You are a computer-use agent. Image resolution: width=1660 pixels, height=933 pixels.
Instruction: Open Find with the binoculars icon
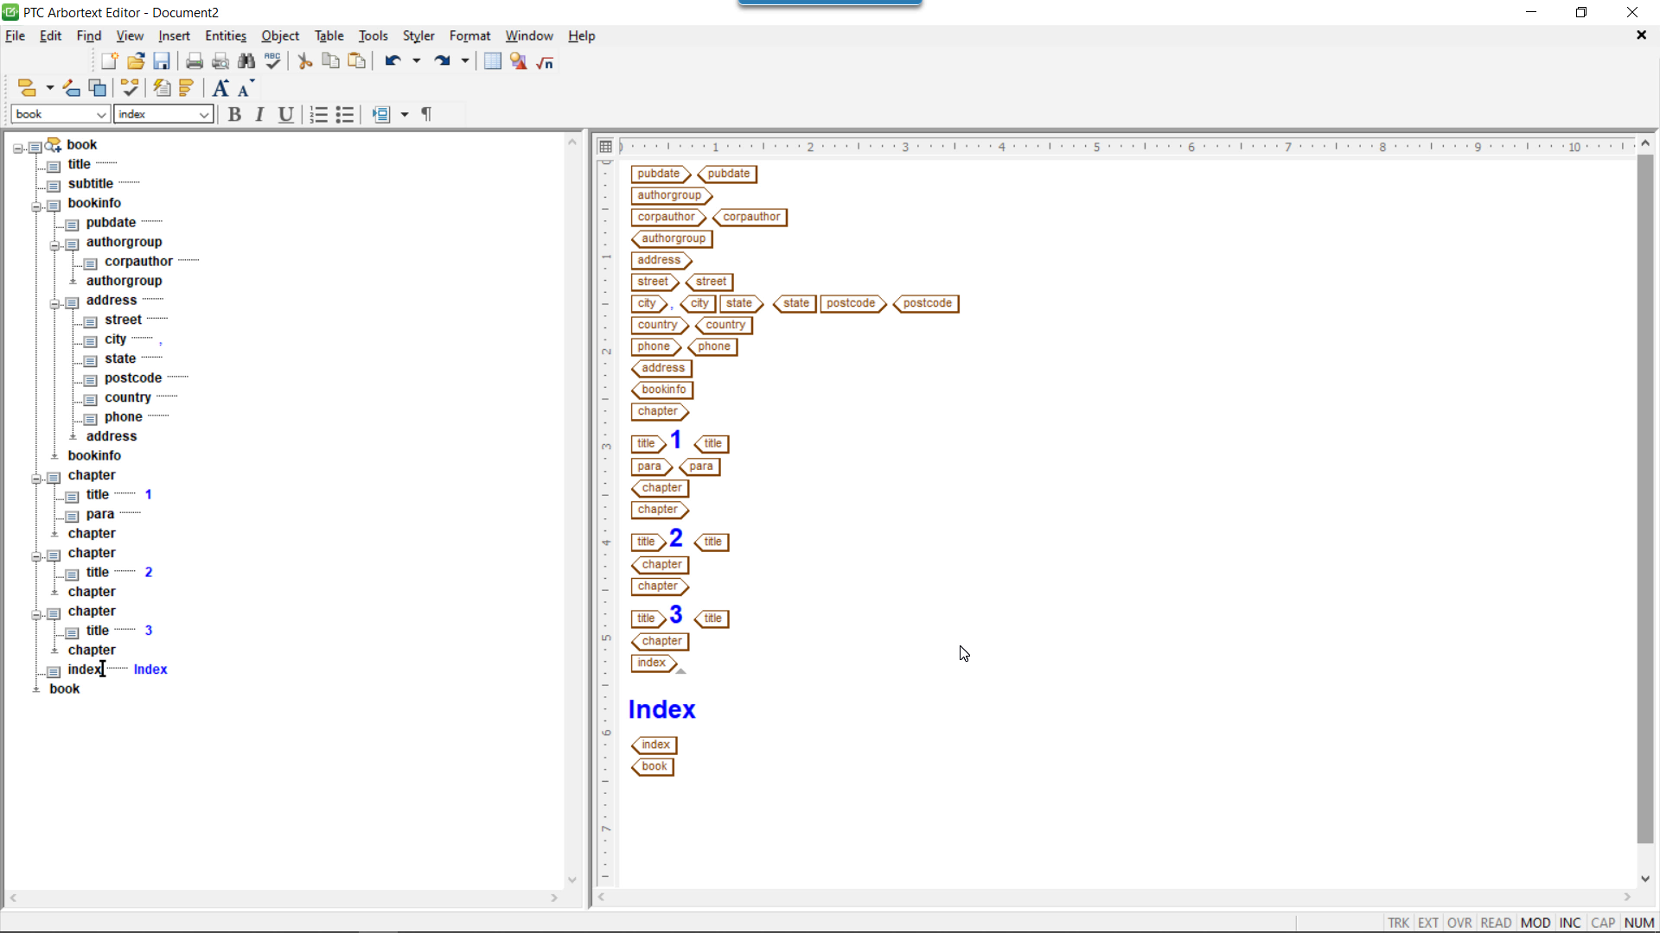[x=246, y=61]
